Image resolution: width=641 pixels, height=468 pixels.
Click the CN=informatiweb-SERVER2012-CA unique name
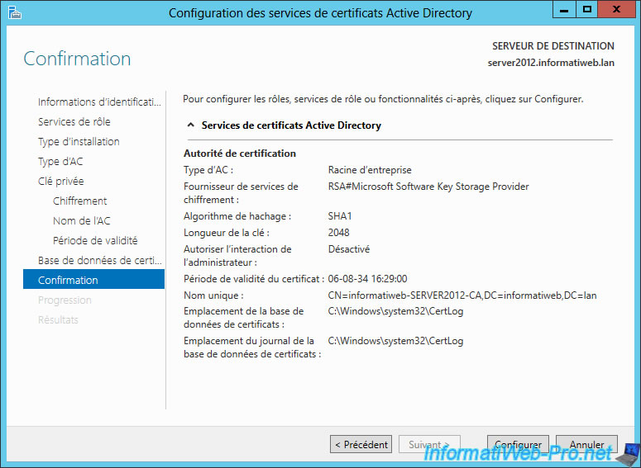pyautogui.click(x=462, y=295)
